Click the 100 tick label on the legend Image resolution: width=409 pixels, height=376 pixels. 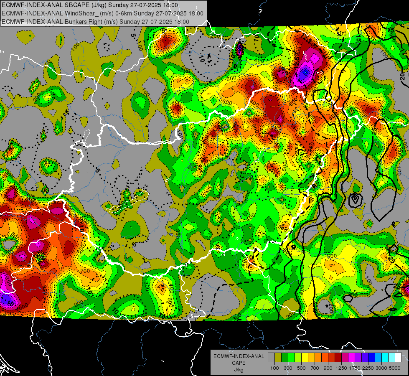pyautogui.click(x=274, y=368)
